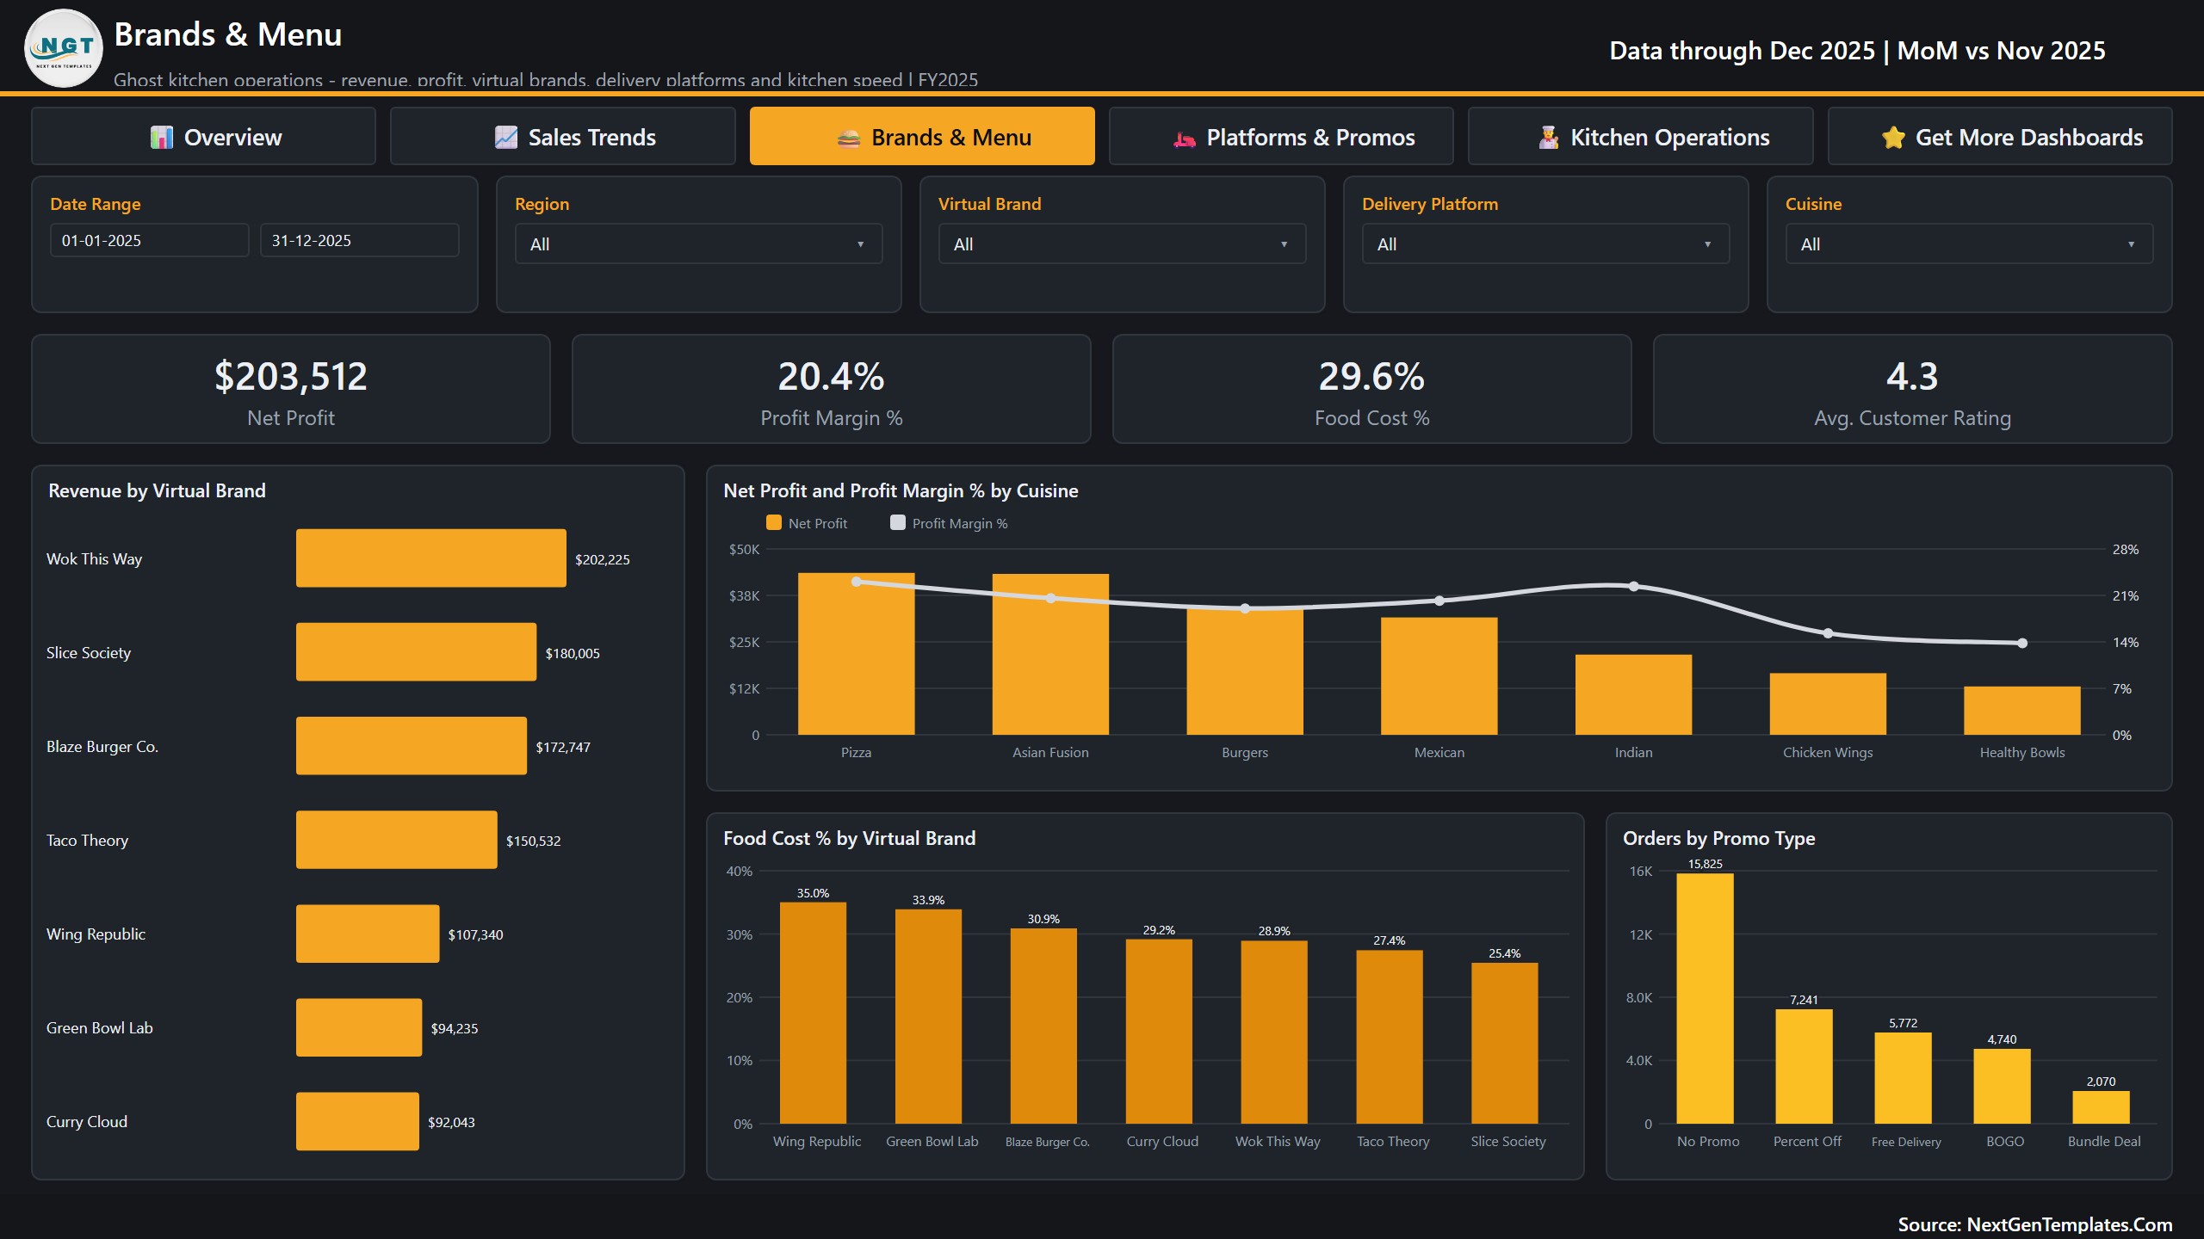Screen dimensions: 2204x1239
Task: Click the $94,235 Green Bowl Lab value
Action: [x=455, y=1028]
